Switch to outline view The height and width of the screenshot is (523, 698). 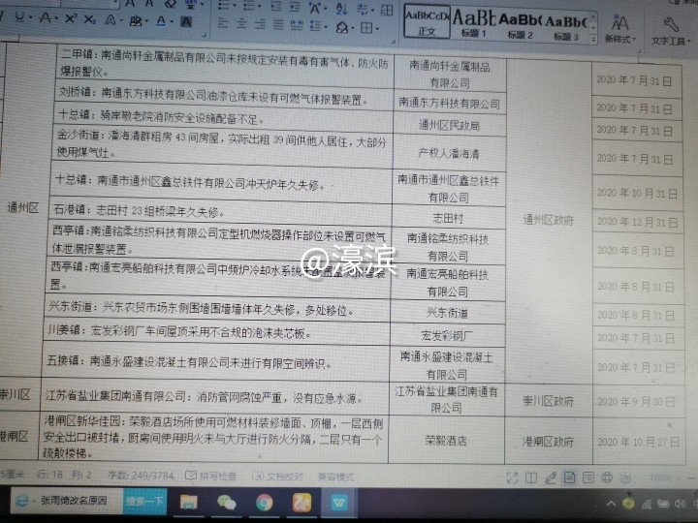click(x=588, y=477)
